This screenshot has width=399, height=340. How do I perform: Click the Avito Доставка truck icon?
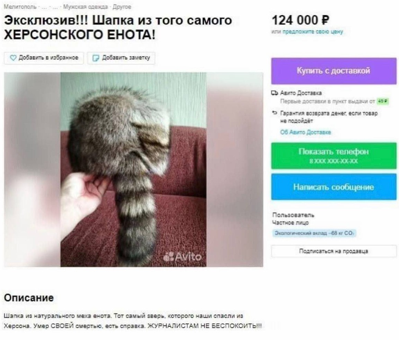(275, 93)
